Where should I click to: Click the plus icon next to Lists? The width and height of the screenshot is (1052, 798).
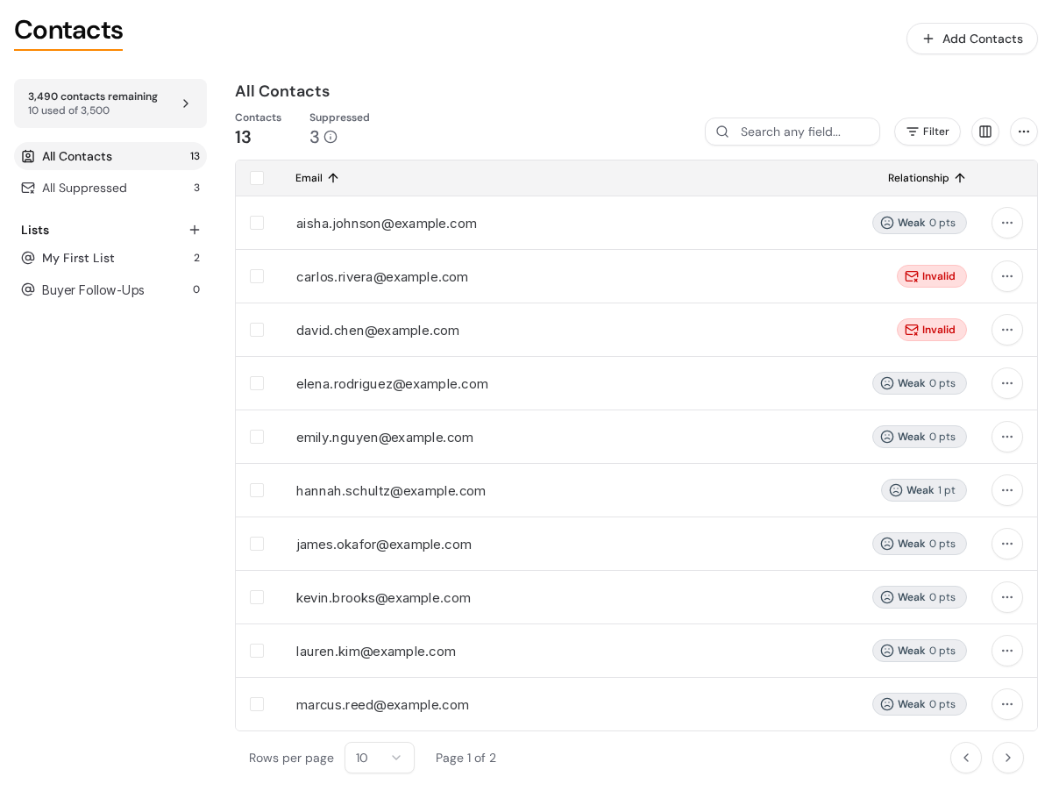195,230
